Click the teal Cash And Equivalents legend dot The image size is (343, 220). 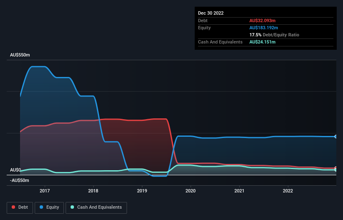72,207
